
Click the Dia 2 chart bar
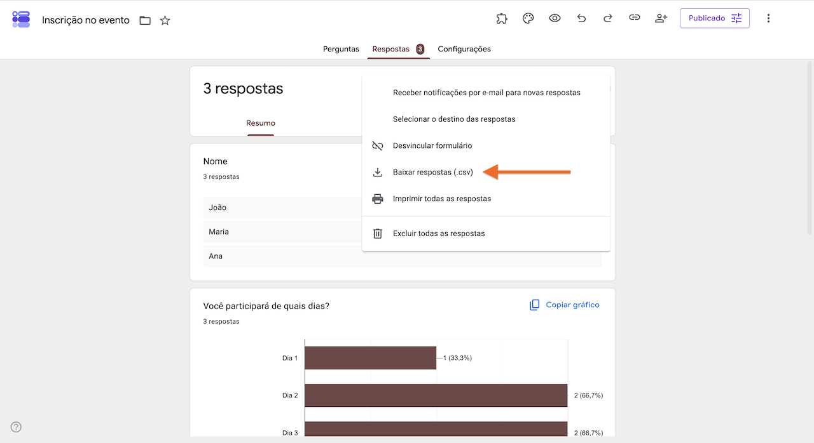[436, 395]
